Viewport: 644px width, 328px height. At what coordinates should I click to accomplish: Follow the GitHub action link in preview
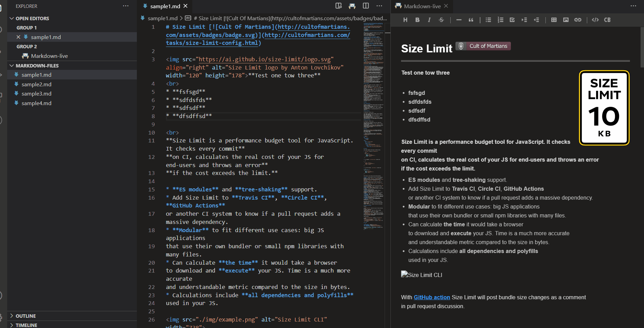pos(432,297)
